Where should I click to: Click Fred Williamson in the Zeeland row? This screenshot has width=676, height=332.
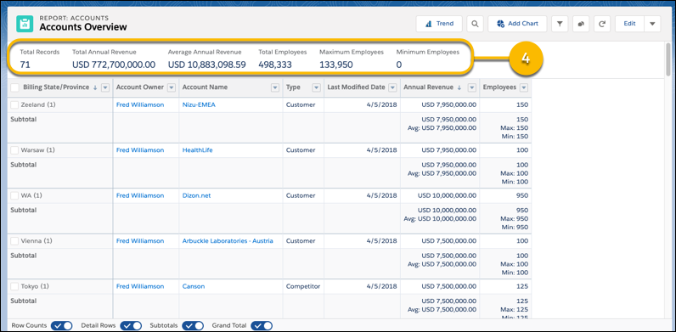(x=140, y=104)
